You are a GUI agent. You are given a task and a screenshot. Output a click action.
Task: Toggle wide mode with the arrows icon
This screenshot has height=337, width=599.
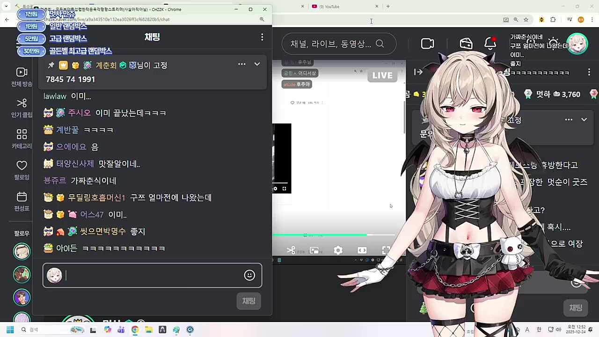coord(362,250)
